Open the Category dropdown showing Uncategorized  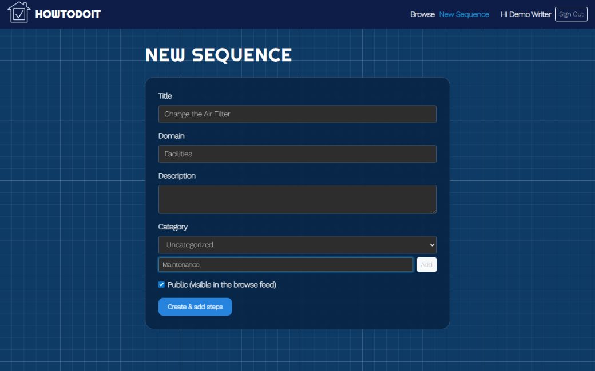(297, 245)
